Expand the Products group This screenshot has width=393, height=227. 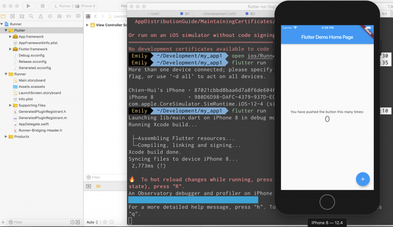tap(6, 137)
